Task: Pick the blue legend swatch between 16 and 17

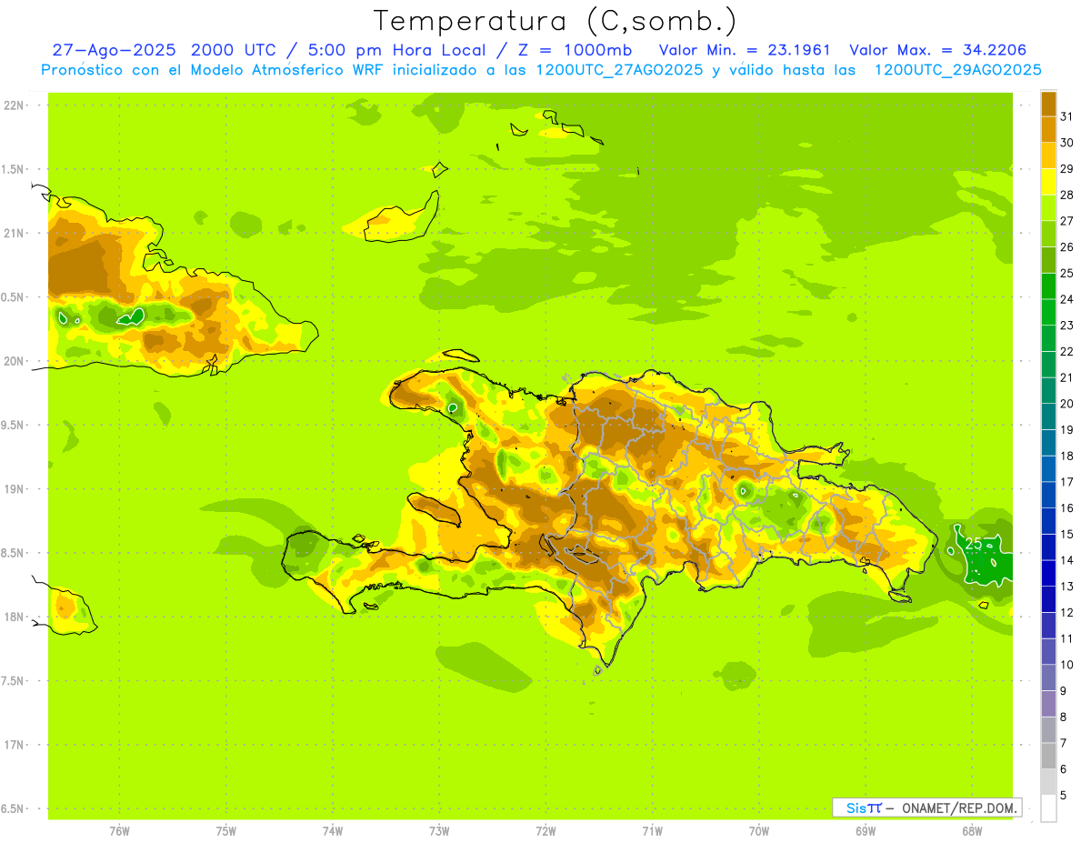Action: (x=1048, y=496)
